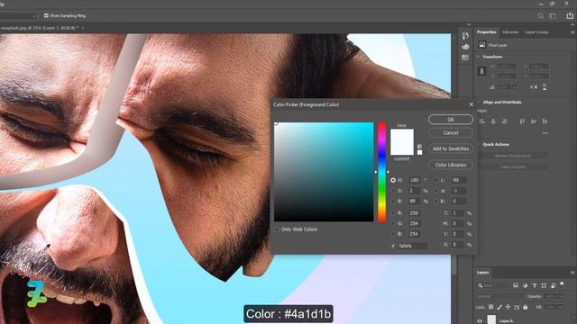Open the Properties panel menu
This screenshot has height=324, width=577.
point(572,32)
